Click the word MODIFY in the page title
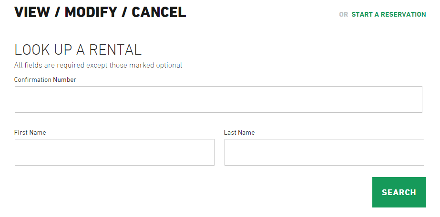This screenshot has width=440, height=217. [x=90, y=12]
